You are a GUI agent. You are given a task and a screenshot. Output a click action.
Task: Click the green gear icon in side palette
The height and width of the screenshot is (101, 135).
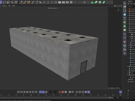coord(125,30)
